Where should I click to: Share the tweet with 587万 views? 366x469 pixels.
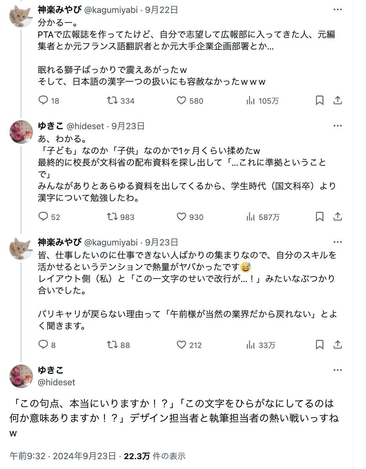click(x=338, y=216)
